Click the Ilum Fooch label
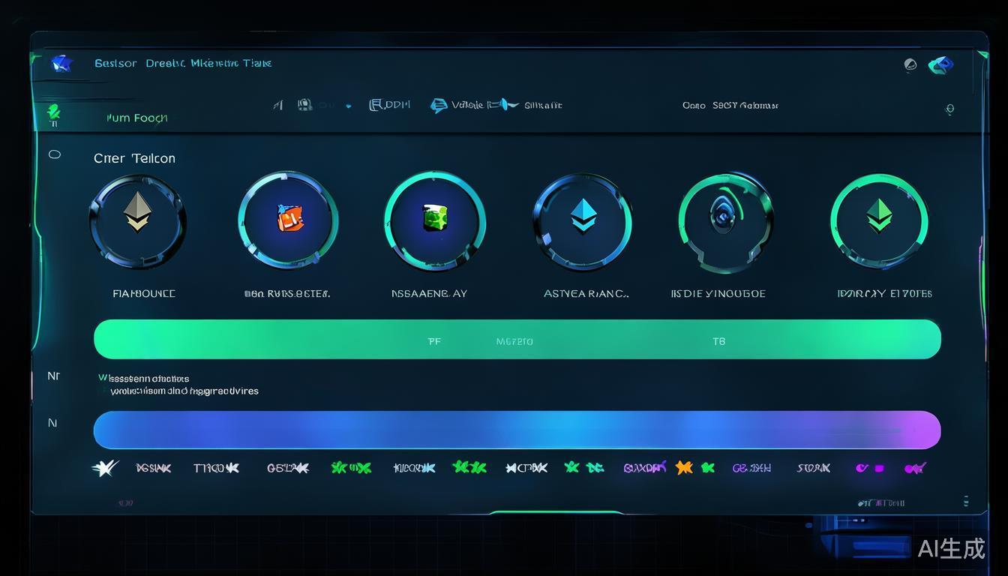 [x=137, y=118]
